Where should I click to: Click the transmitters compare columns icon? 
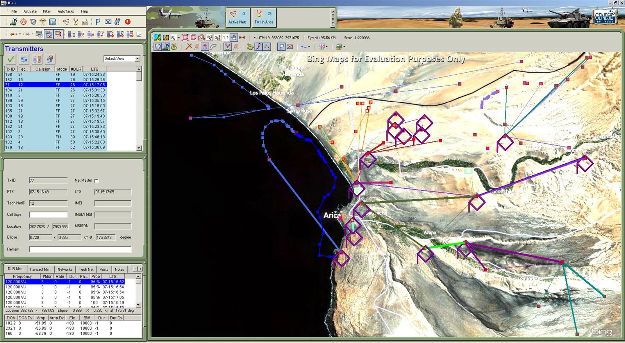(37, 59)
